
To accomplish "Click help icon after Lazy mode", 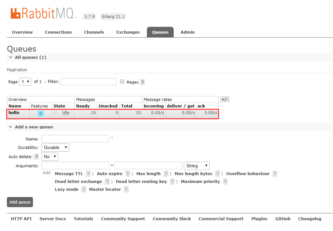I will click(x=84, y=190).
